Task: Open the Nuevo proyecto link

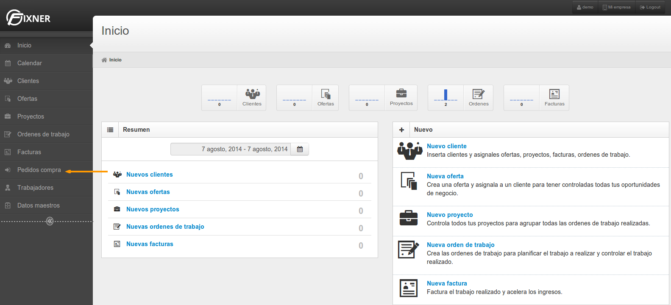Action: tap(450, 215)
